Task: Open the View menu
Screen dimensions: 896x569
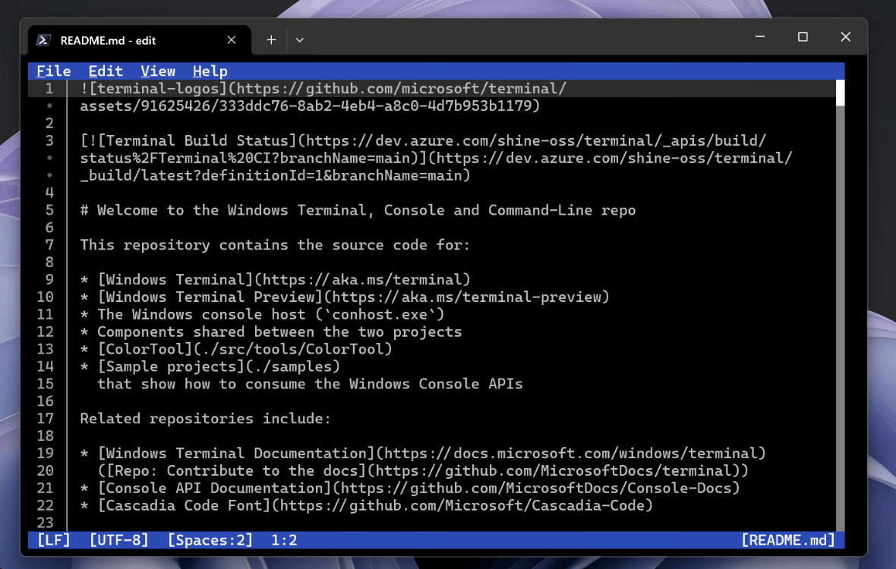Action: pos(158,71)
